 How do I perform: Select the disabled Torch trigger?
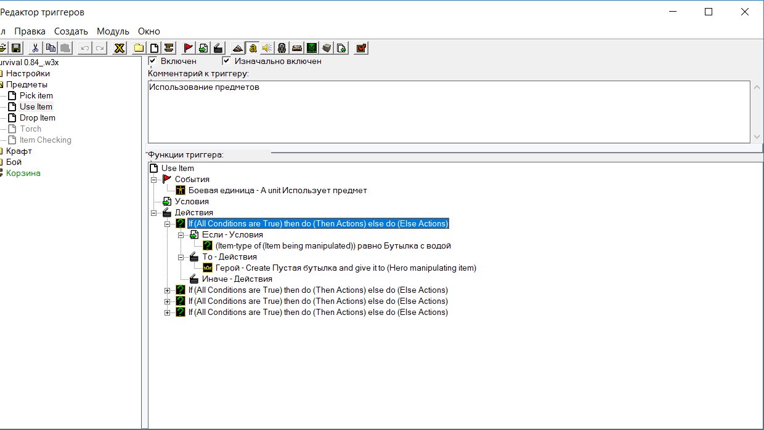[30, 129]
